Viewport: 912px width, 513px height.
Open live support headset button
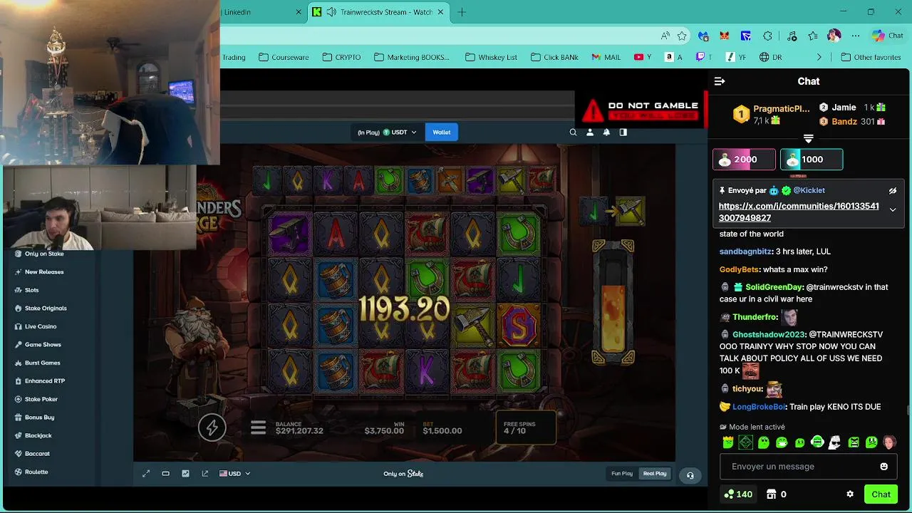pyautogui.click(x=690, y=475)
